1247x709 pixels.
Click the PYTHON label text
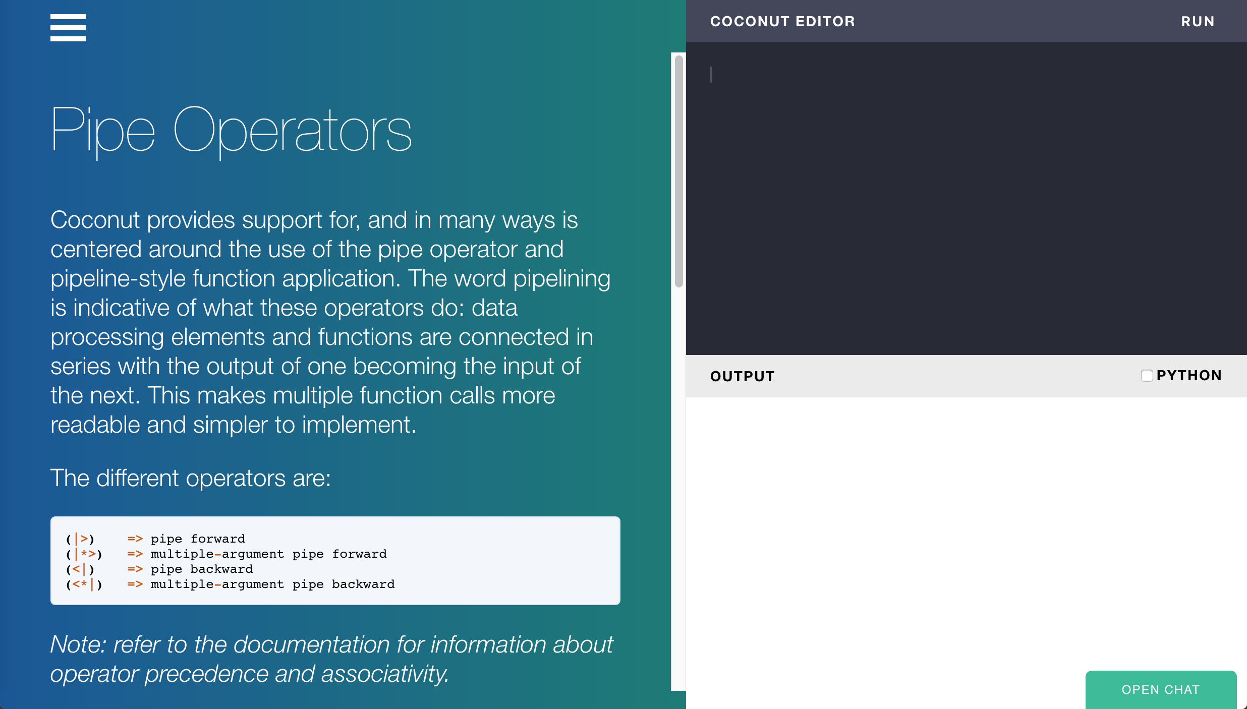[x=1189, y=376]
